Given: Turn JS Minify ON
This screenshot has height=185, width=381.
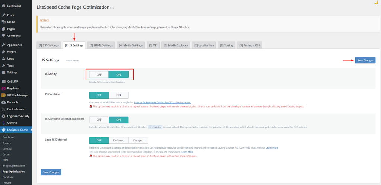Looking at the screenshot, I should coord(119,74).
